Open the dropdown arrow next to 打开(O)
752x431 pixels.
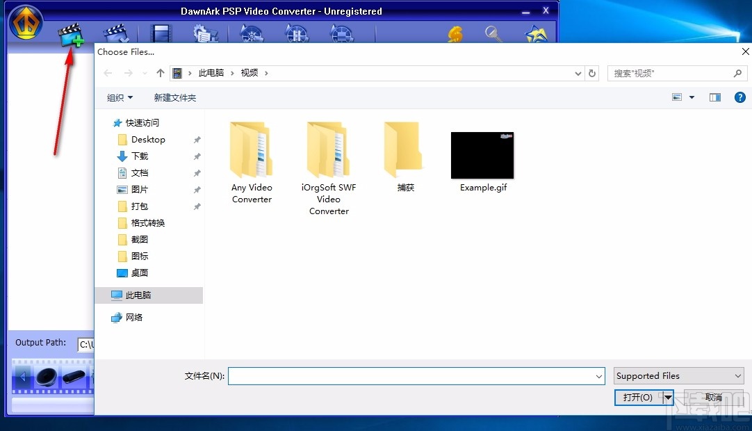pyautogui.click(x=669, y=397)
